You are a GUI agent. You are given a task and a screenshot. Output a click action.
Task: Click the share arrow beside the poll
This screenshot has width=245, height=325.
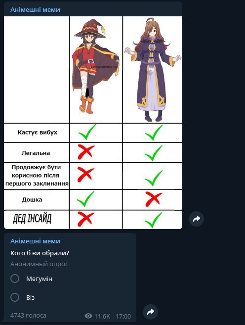coord(151,312)
